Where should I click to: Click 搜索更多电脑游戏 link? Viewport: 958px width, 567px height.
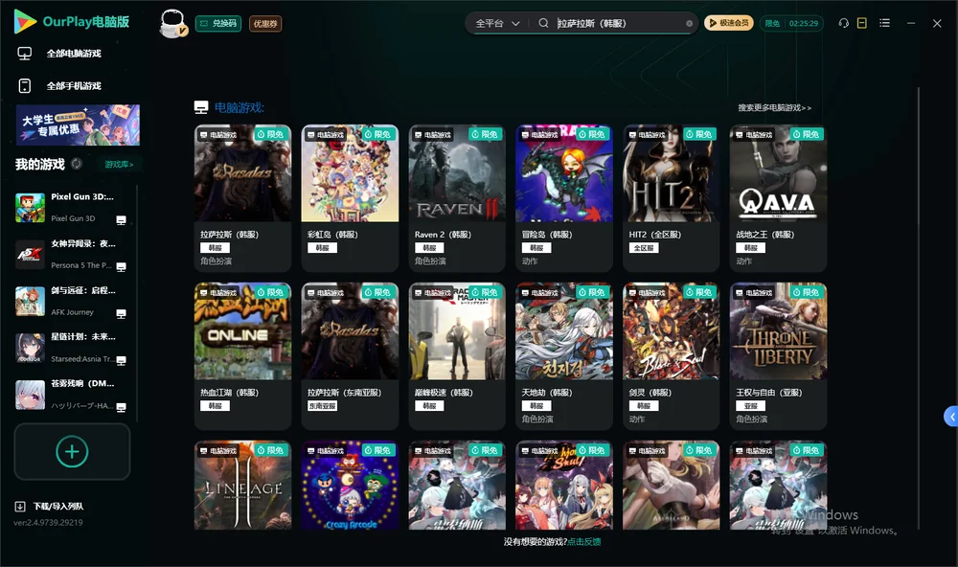click(775, 108)
